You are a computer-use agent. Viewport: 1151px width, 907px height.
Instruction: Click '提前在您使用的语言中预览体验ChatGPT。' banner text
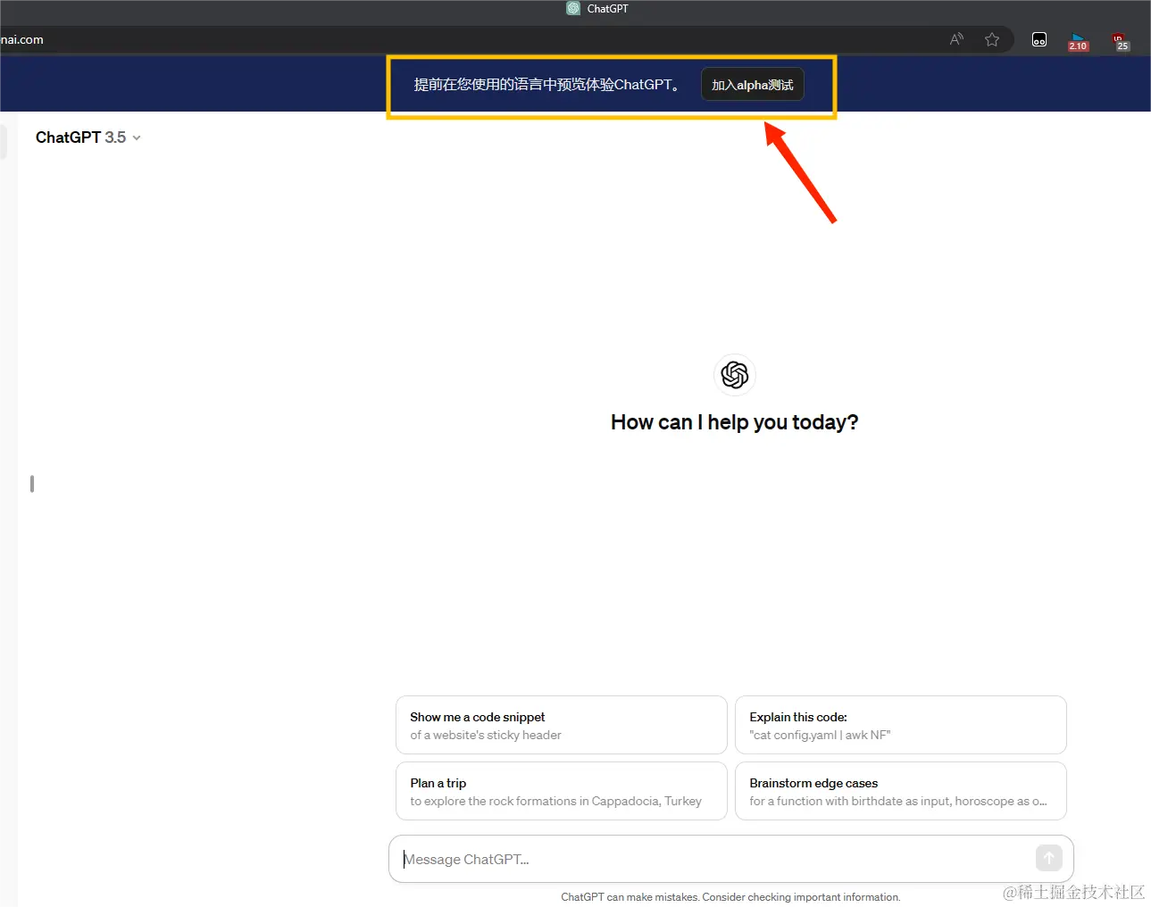pyautogui.click(x=548, y=85)
